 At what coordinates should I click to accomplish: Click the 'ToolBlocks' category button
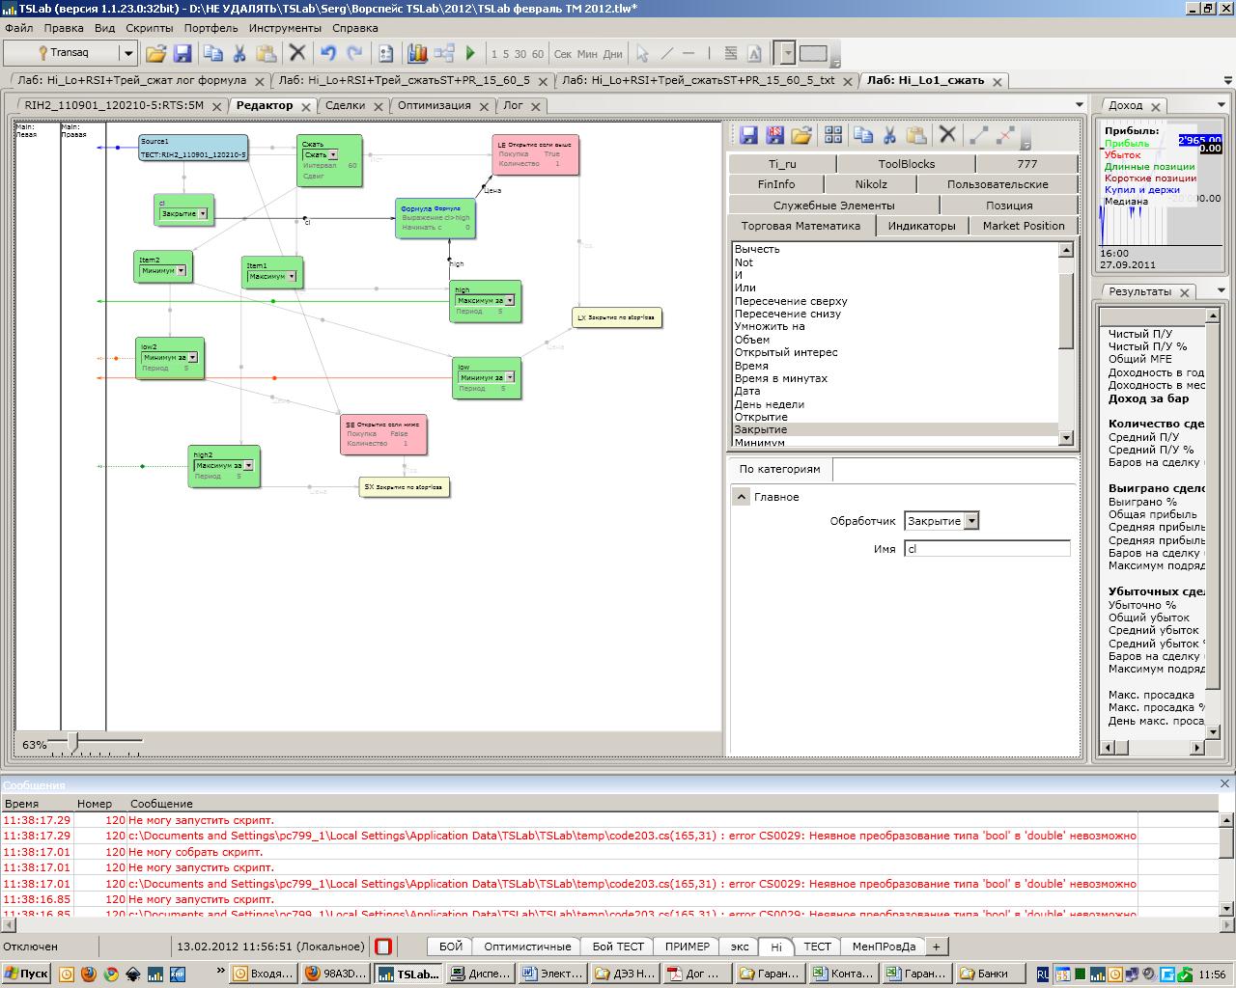coord(906,164)
